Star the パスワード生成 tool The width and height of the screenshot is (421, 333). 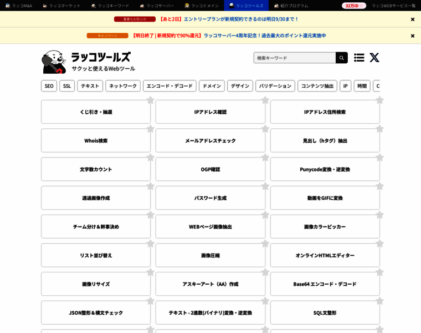click(x=265, y=186)
